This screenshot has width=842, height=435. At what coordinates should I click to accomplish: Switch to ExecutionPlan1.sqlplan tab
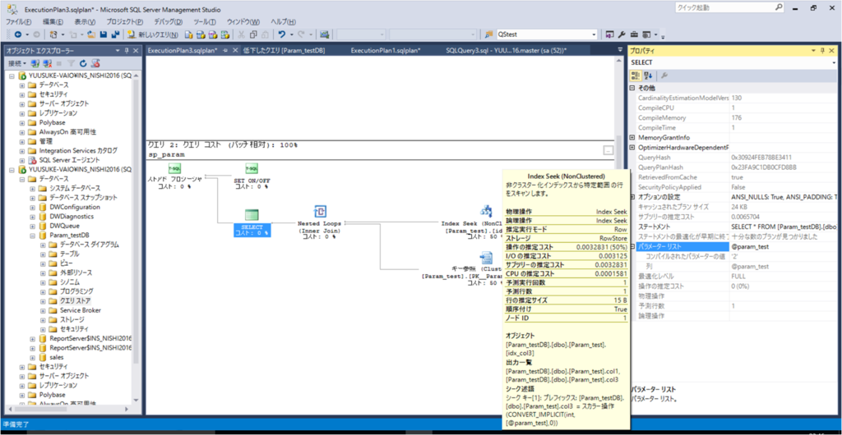click(385, 50)
